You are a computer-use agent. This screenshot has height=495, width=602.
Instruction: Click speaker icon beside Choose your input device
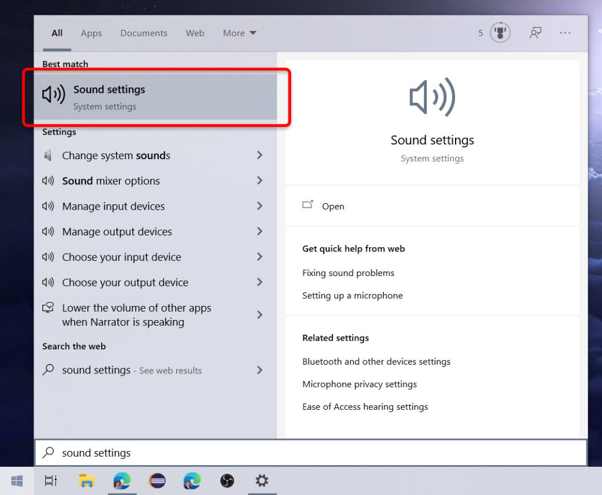[x=48, y=257]
